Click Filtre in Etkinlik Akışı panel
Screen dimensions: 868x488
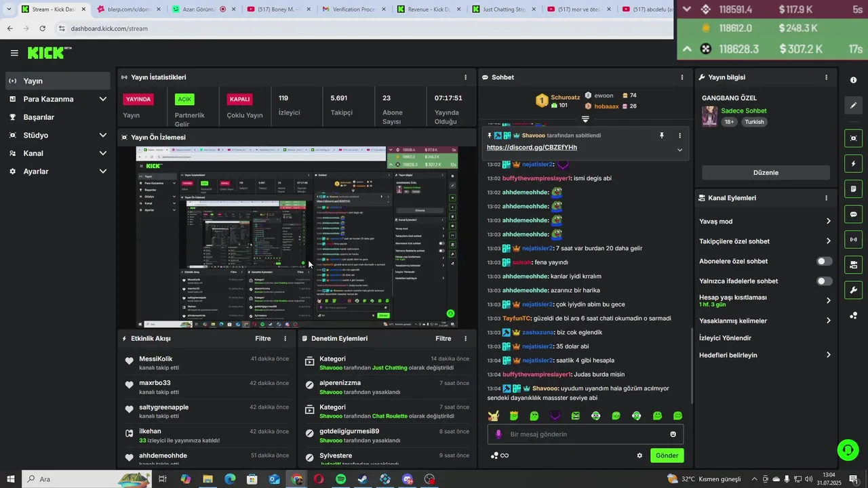click(262, 338)
